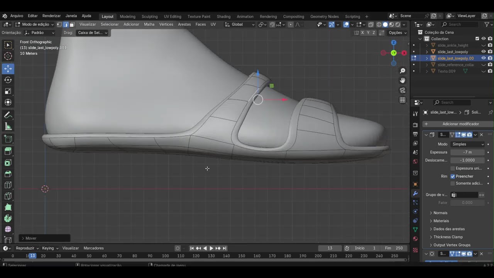Click Adicionar modificador button
This screenshot has height=278, width=494.
click(458, 124)
